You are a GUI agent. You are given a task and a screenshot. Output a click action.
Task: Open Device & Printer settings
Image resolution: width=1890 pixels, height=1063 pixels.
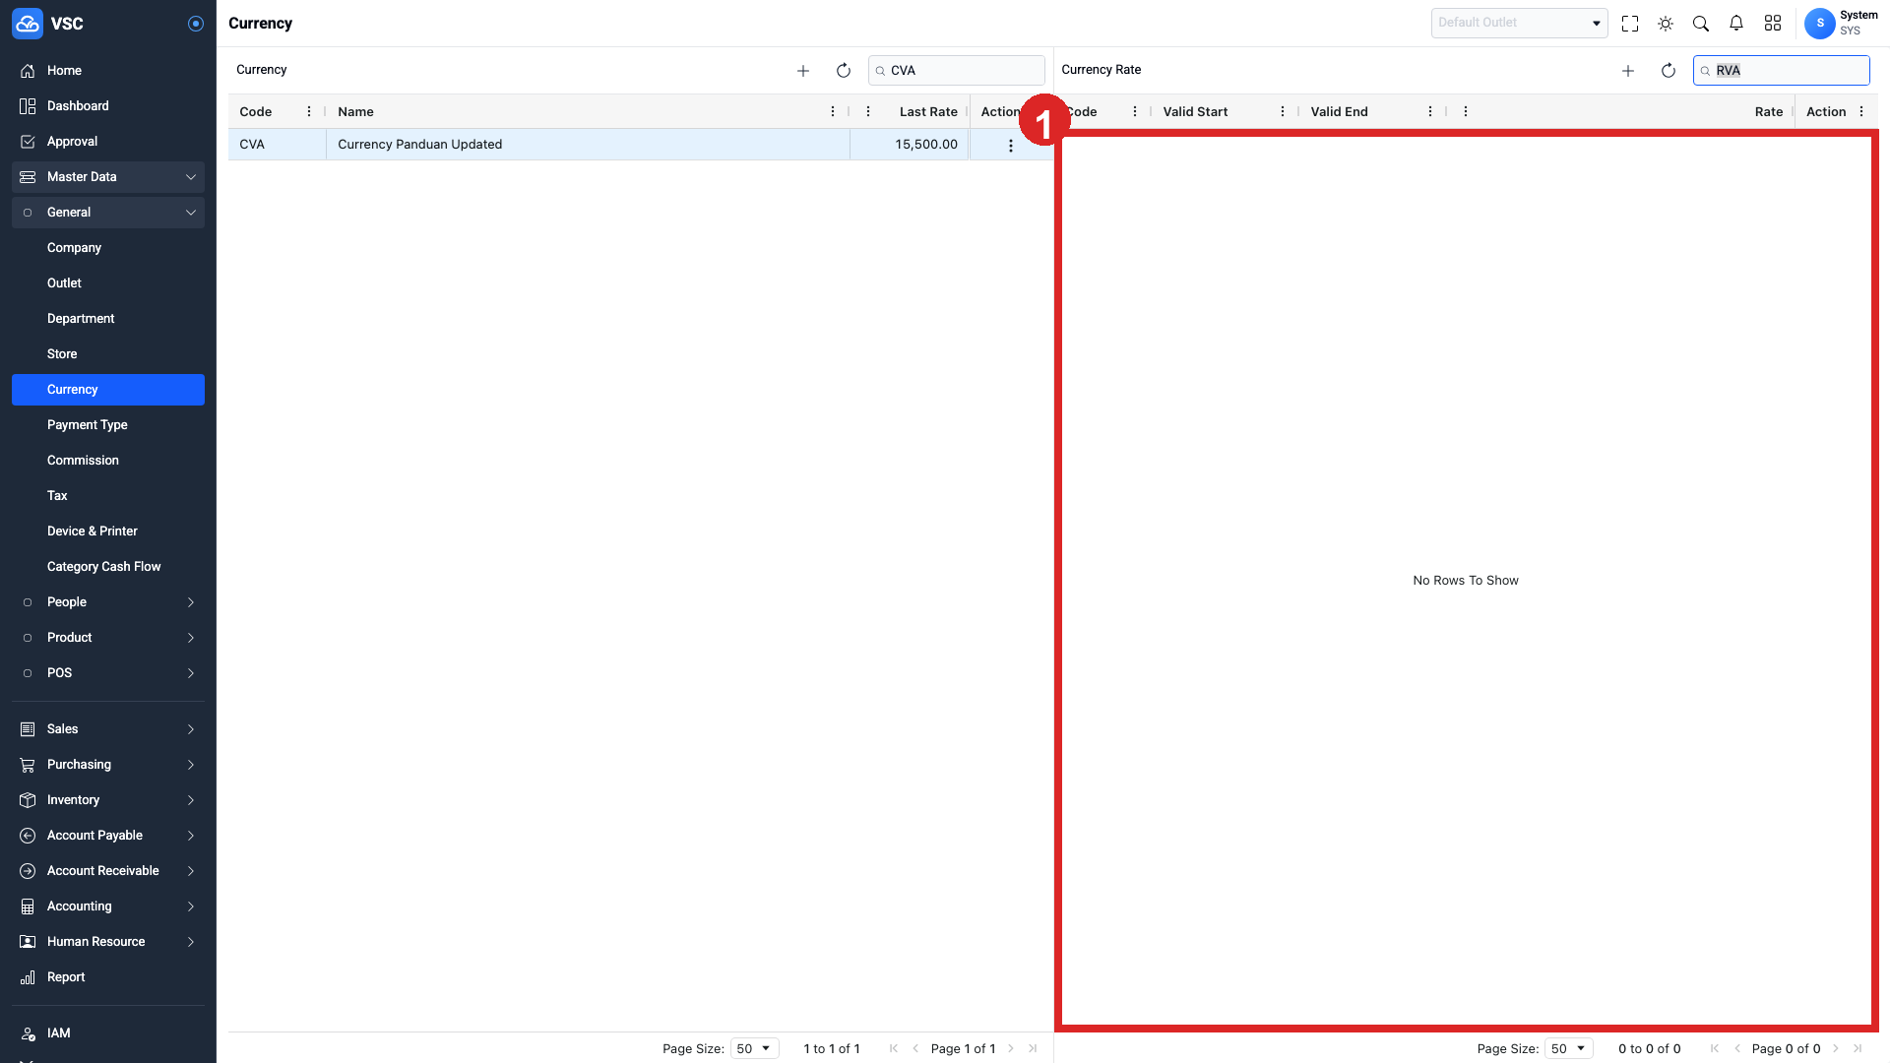pyautogui.click(x=108, y=531)
